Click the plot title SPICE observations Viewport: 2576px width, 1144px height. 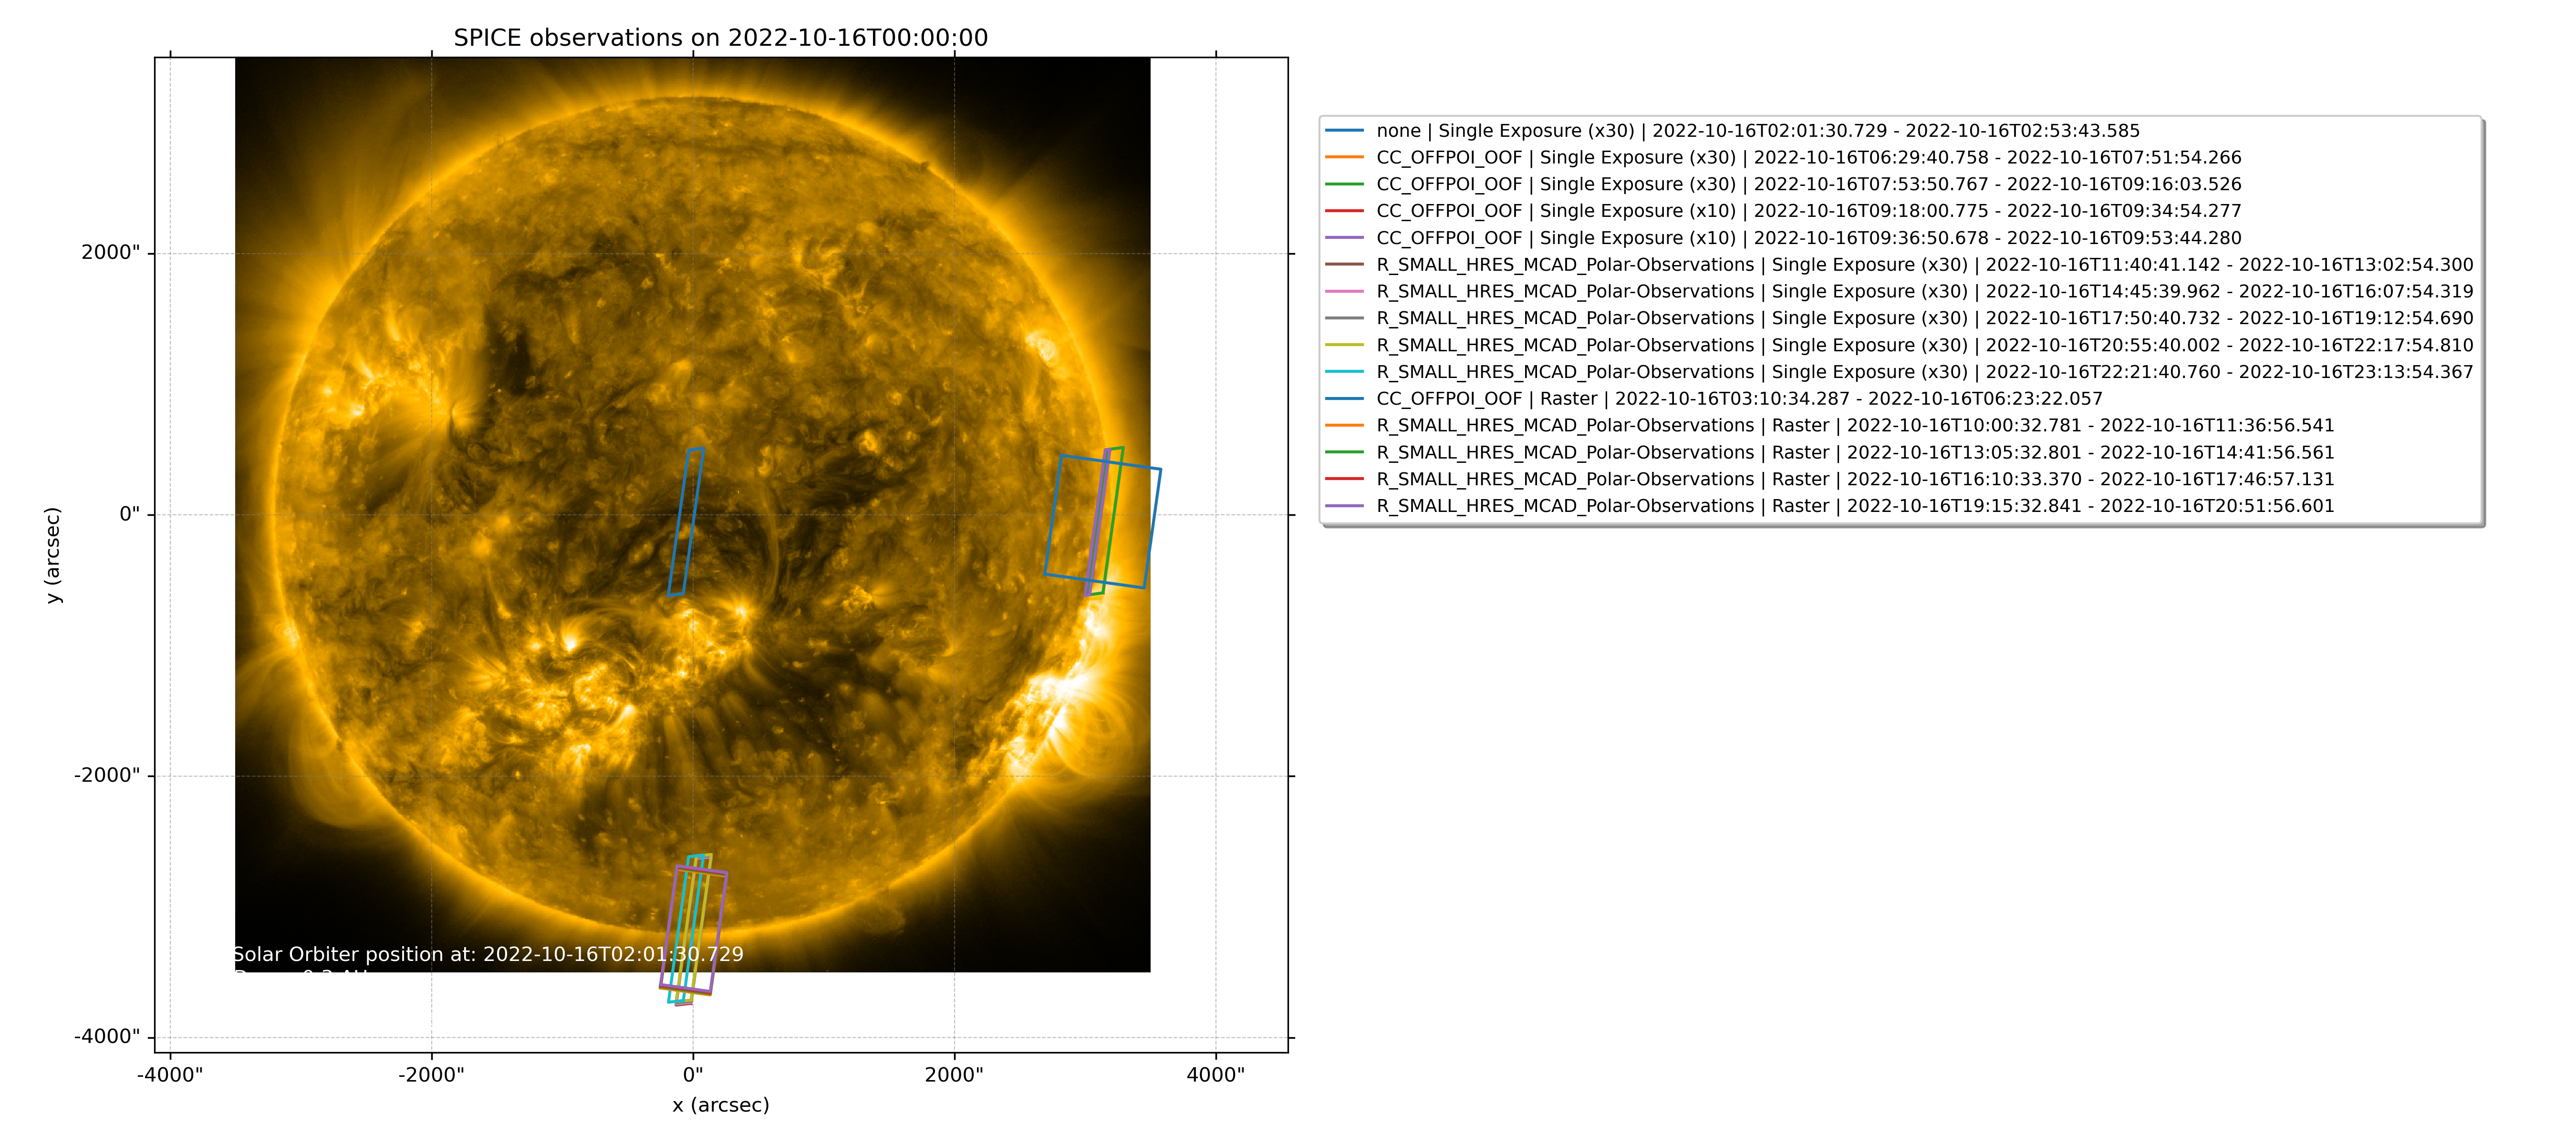(720, 38)
